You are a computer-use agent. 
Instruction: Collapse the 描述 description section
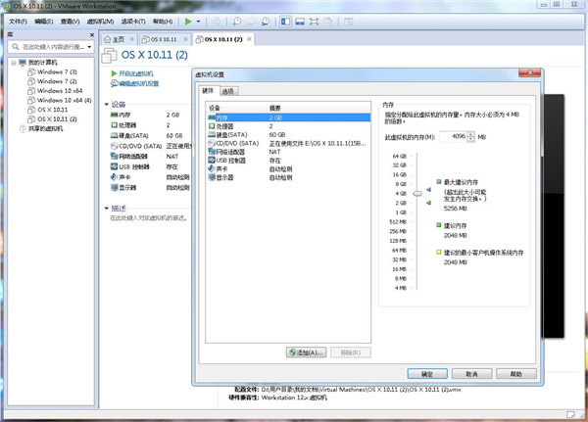click(107, 208)
